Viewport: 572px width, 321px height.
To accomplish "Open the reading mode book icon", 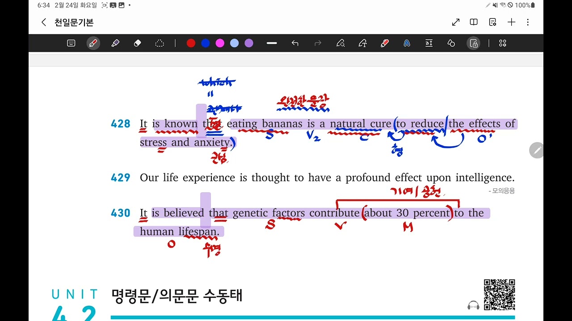I will [474, 22].
